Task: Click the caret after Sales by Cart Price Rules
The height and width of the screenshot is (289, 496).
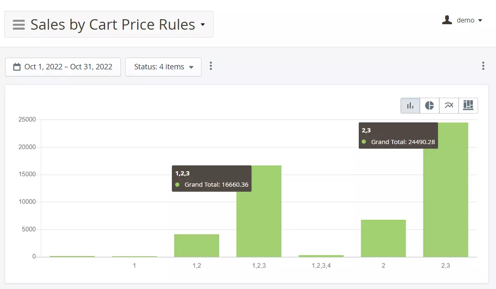Action: click(x=203, y=25)
